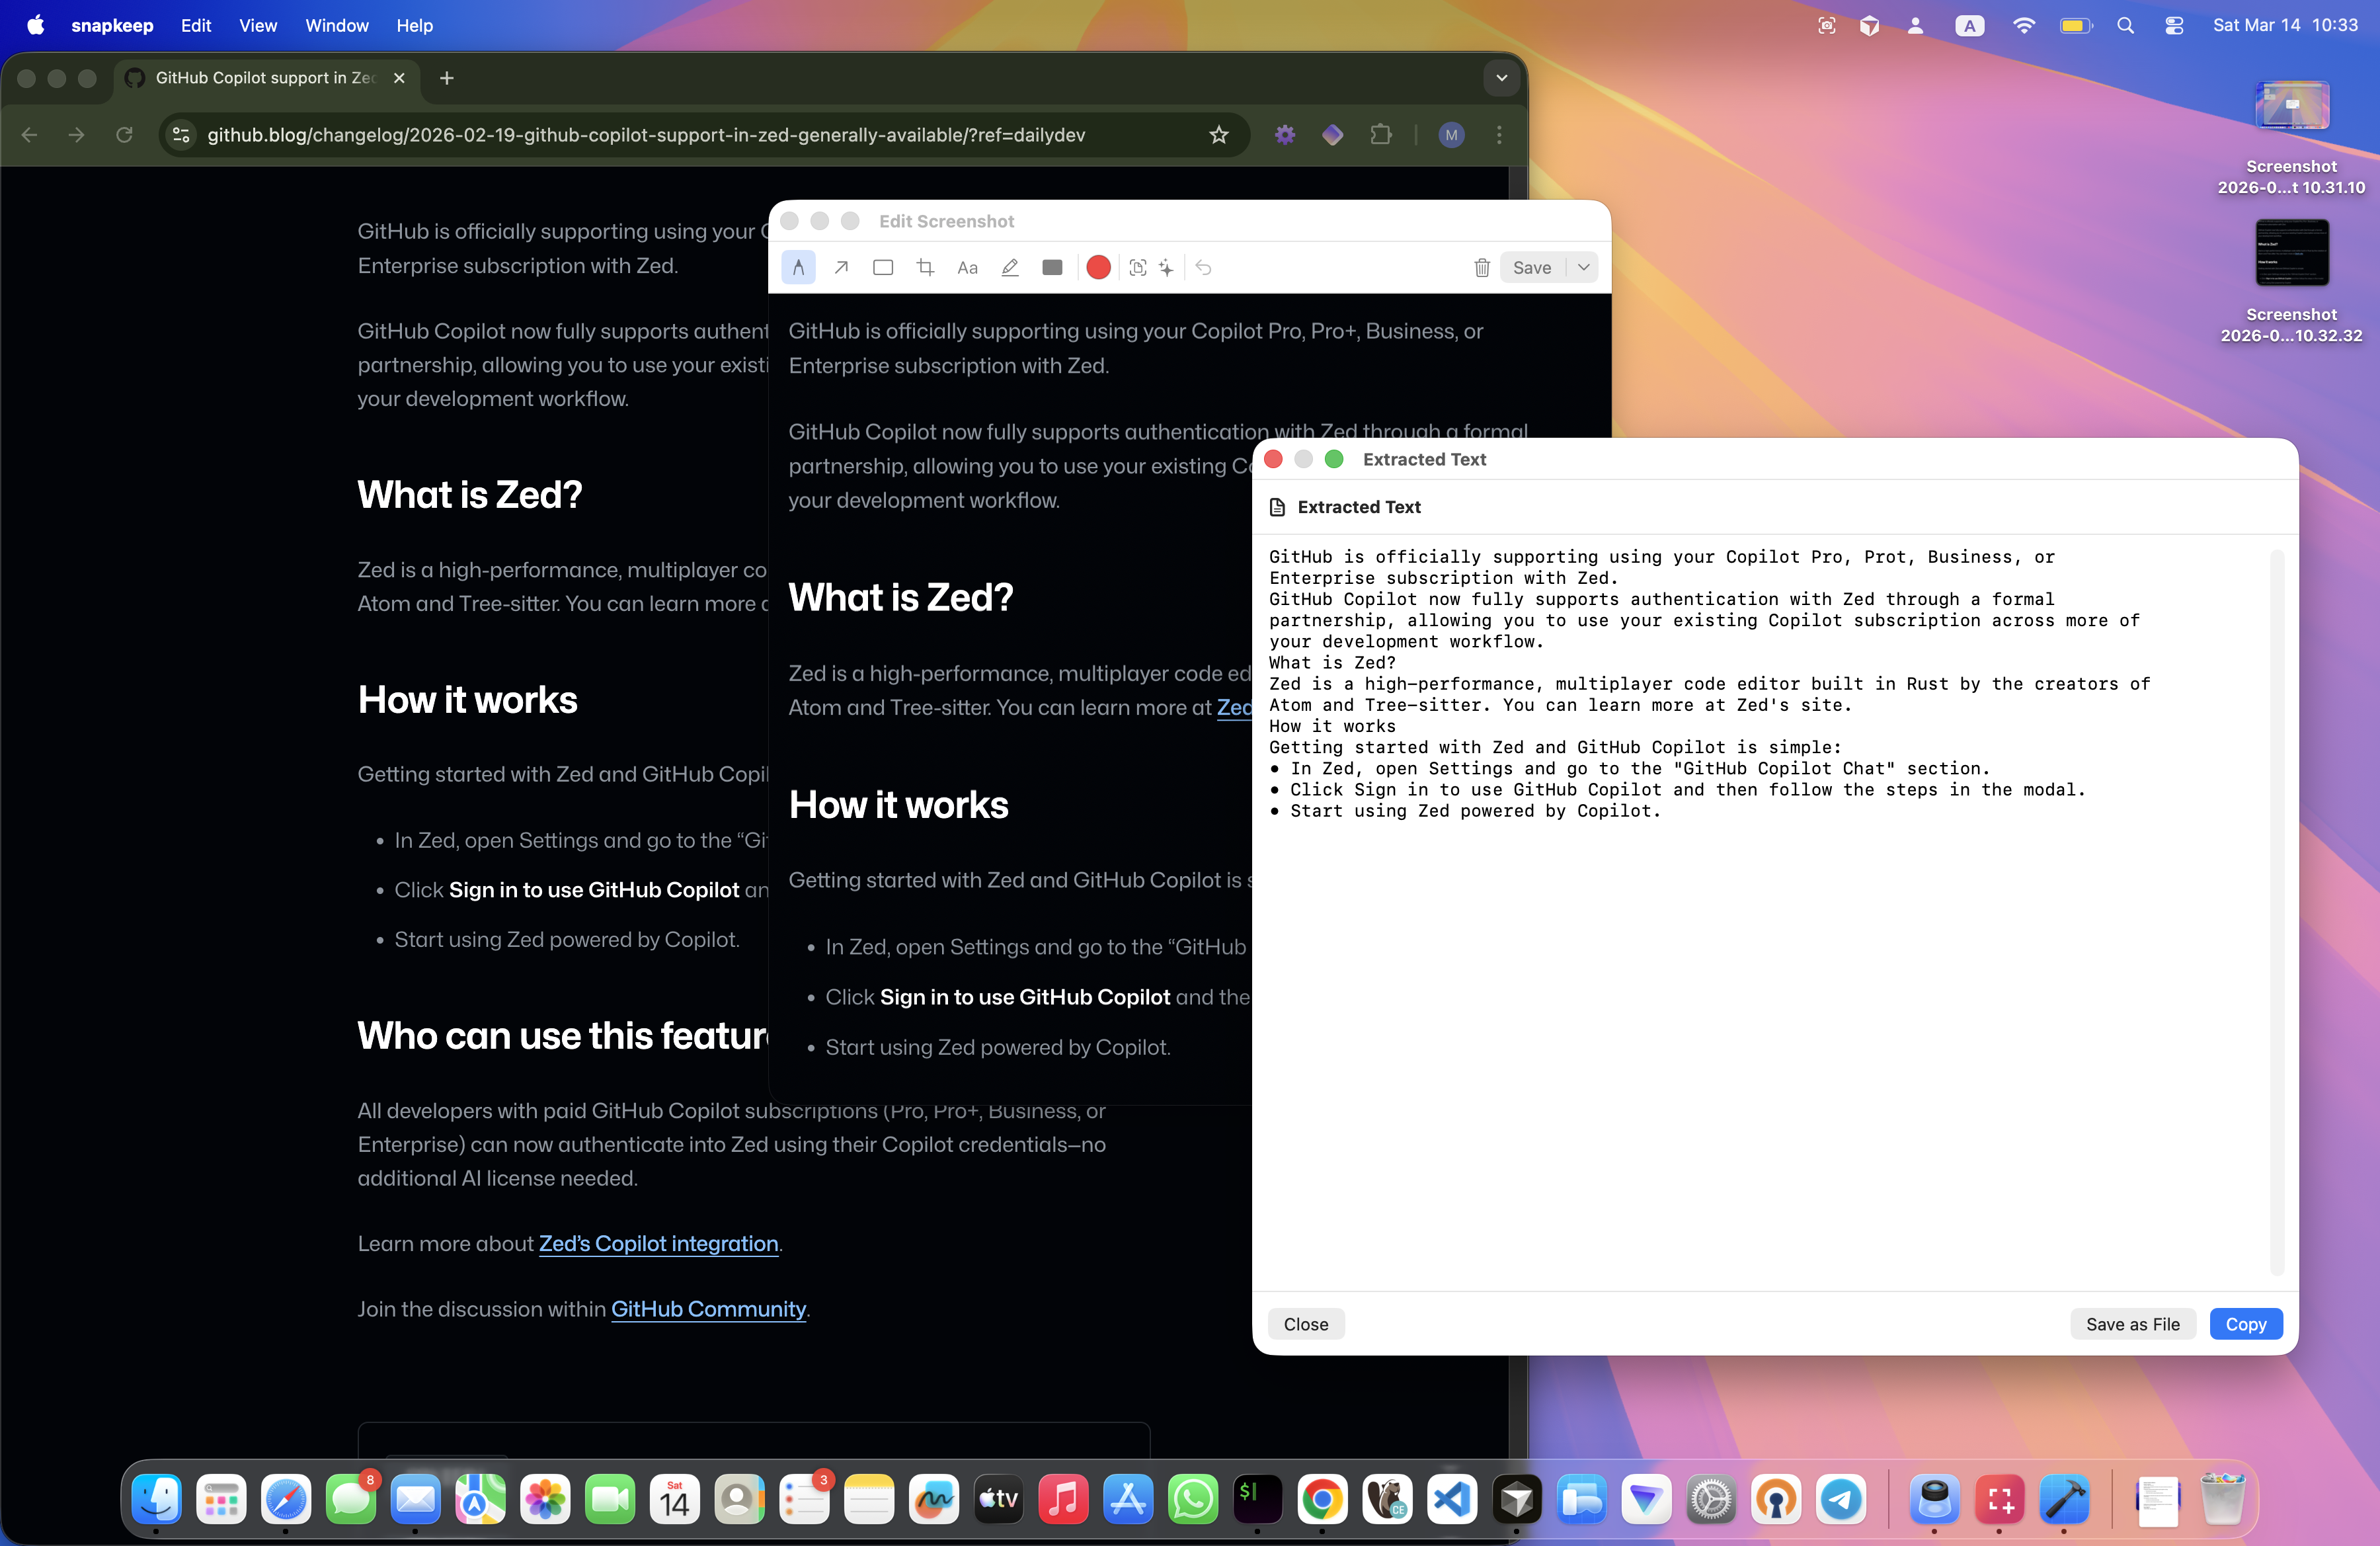Open the Window menu

[337, 25]
